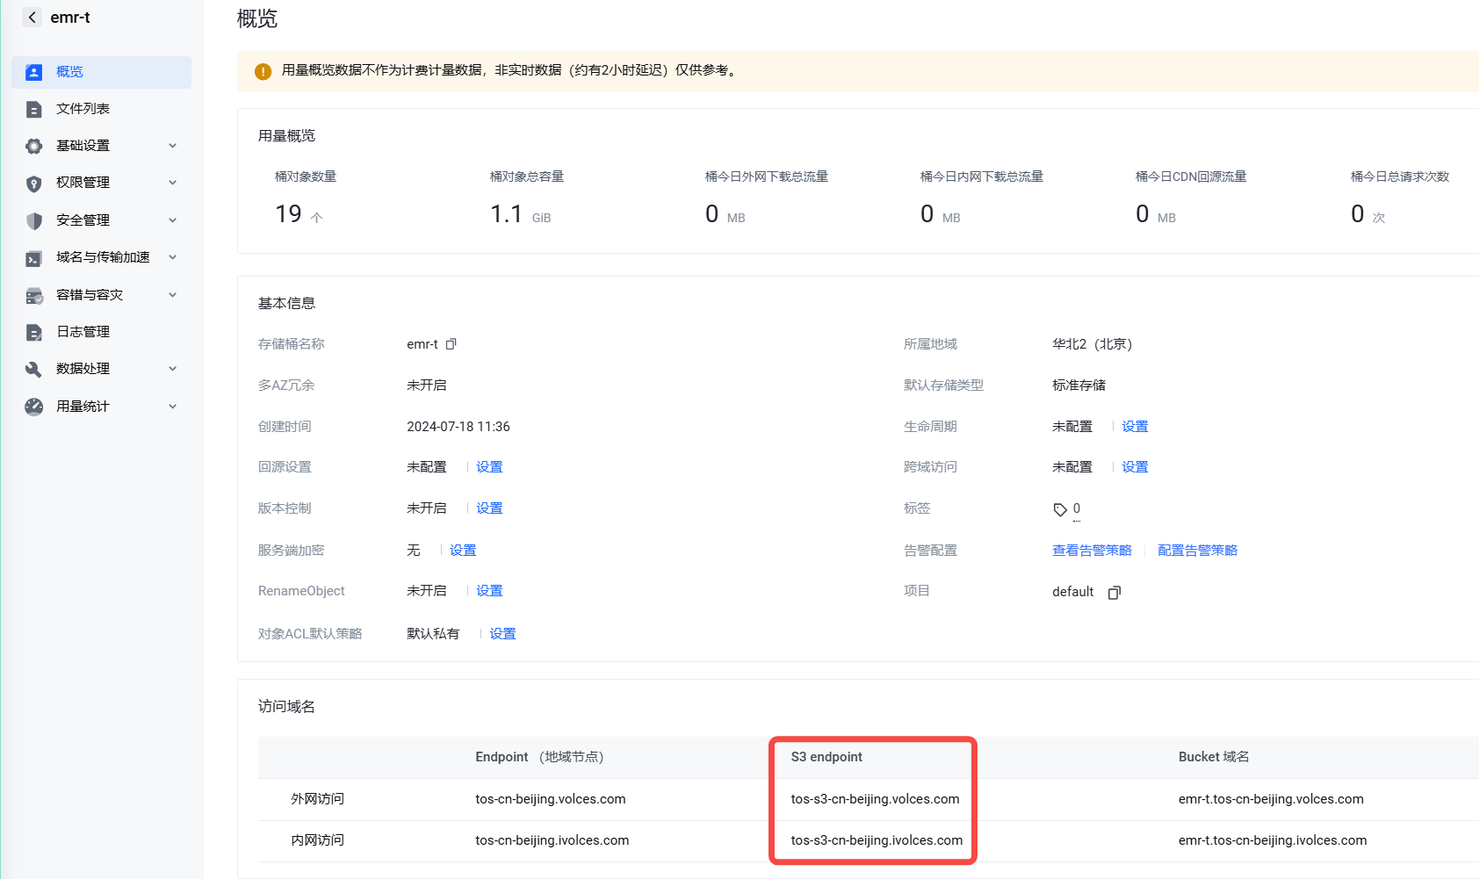Click the tag icon beside the label count
Image resolution: width=1479 pixels, height=879 pixels.
[x=1060, y=509]
